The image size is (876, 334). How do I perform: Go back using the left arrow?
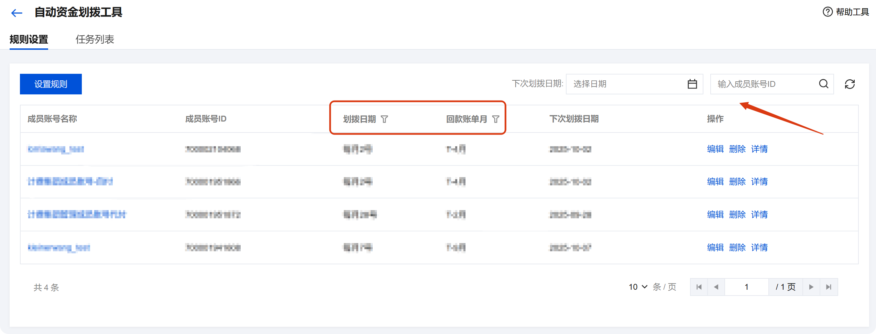point(17,13)
